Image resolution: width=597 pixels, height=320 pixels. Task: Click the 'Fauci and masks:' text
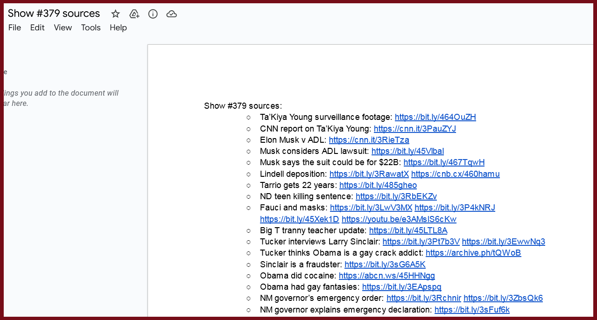294,208
